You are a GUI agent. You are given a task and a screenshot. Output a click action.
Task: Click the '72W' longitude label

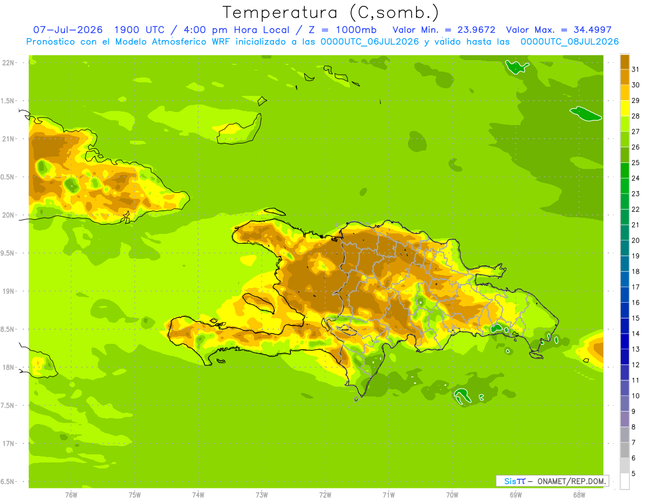point(325,494)
